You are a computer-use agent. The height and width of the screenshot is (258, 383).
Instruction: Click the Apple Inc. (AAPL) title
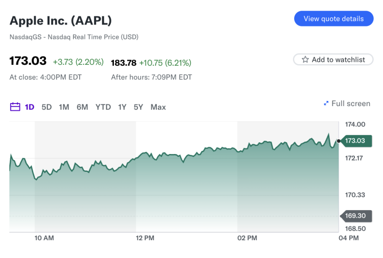click(x=61, y=21)
